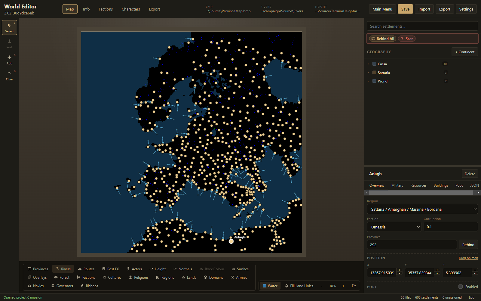The width and height of the screenshot is (481, 301).
Task: Enable the Armies layer
Action: tap(239, 278)
